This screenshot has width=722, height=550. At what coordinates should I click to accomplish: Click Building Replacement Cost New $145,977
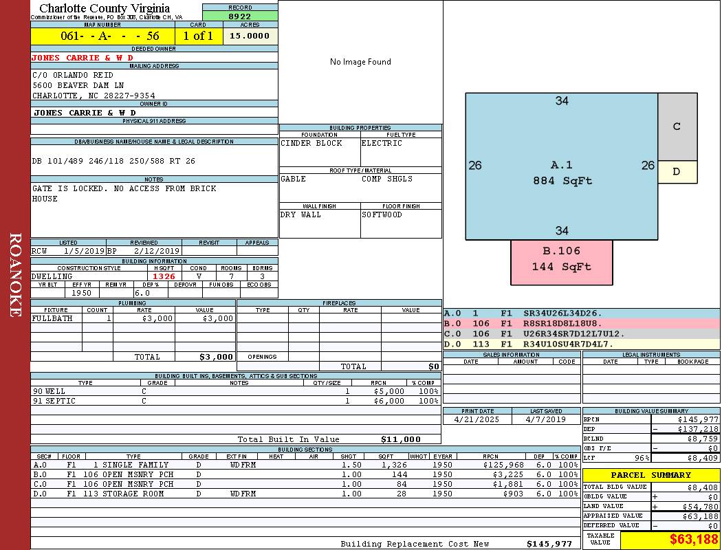pyautogui.click(x=549, y=544)
